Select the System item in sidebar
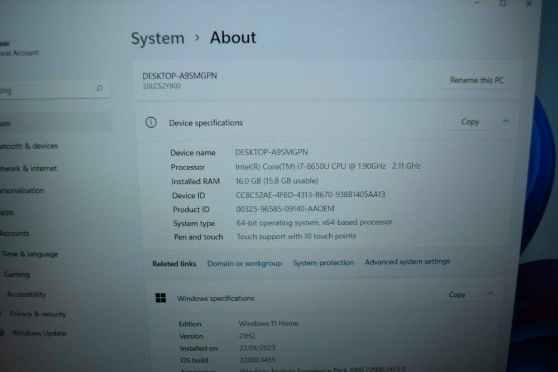Screen dimensions: 558x372 pos(55,123)
